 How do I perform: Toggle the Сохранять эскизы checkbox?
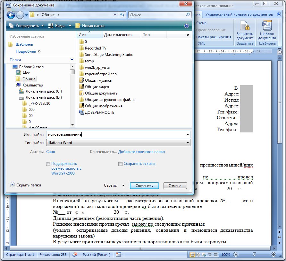pos(120,164)
